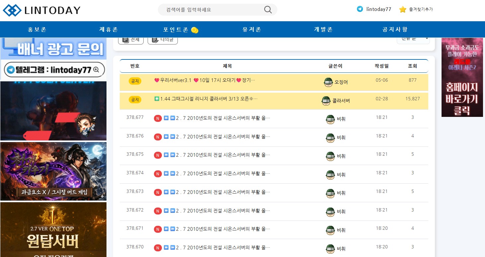Click the 번호 column header
The height and width of the screenshot is (257, 485).
(x=135, y=66)
